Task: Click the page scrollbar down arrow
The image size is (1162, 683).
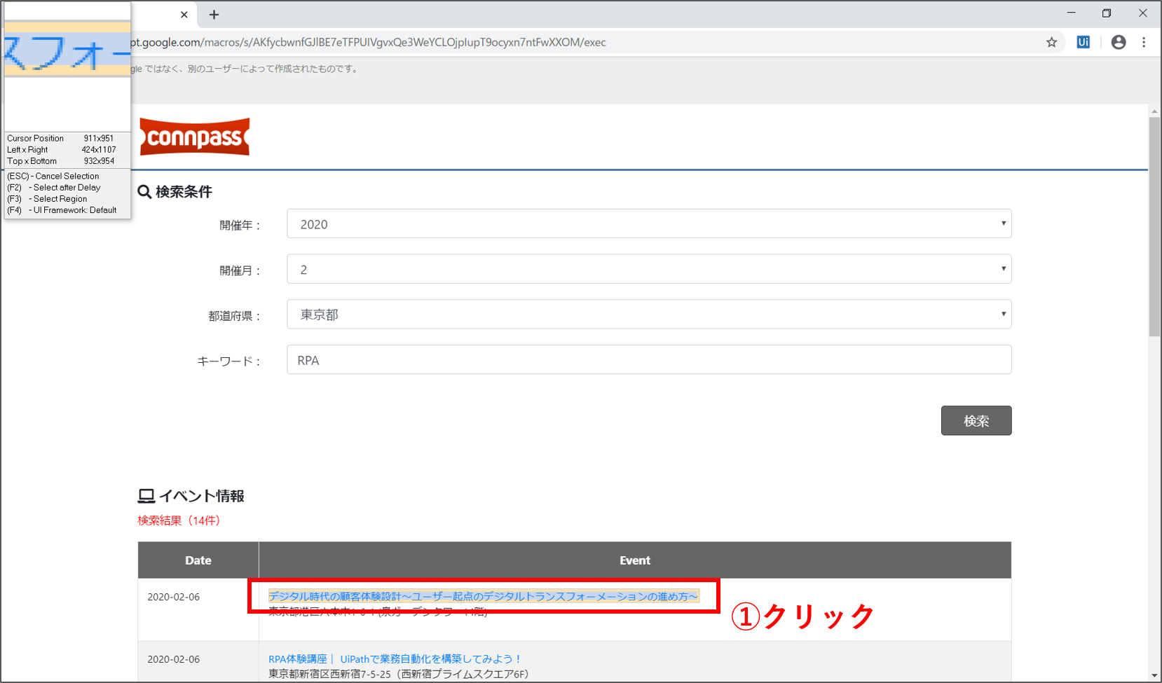Action: [x=1154, y=675]
